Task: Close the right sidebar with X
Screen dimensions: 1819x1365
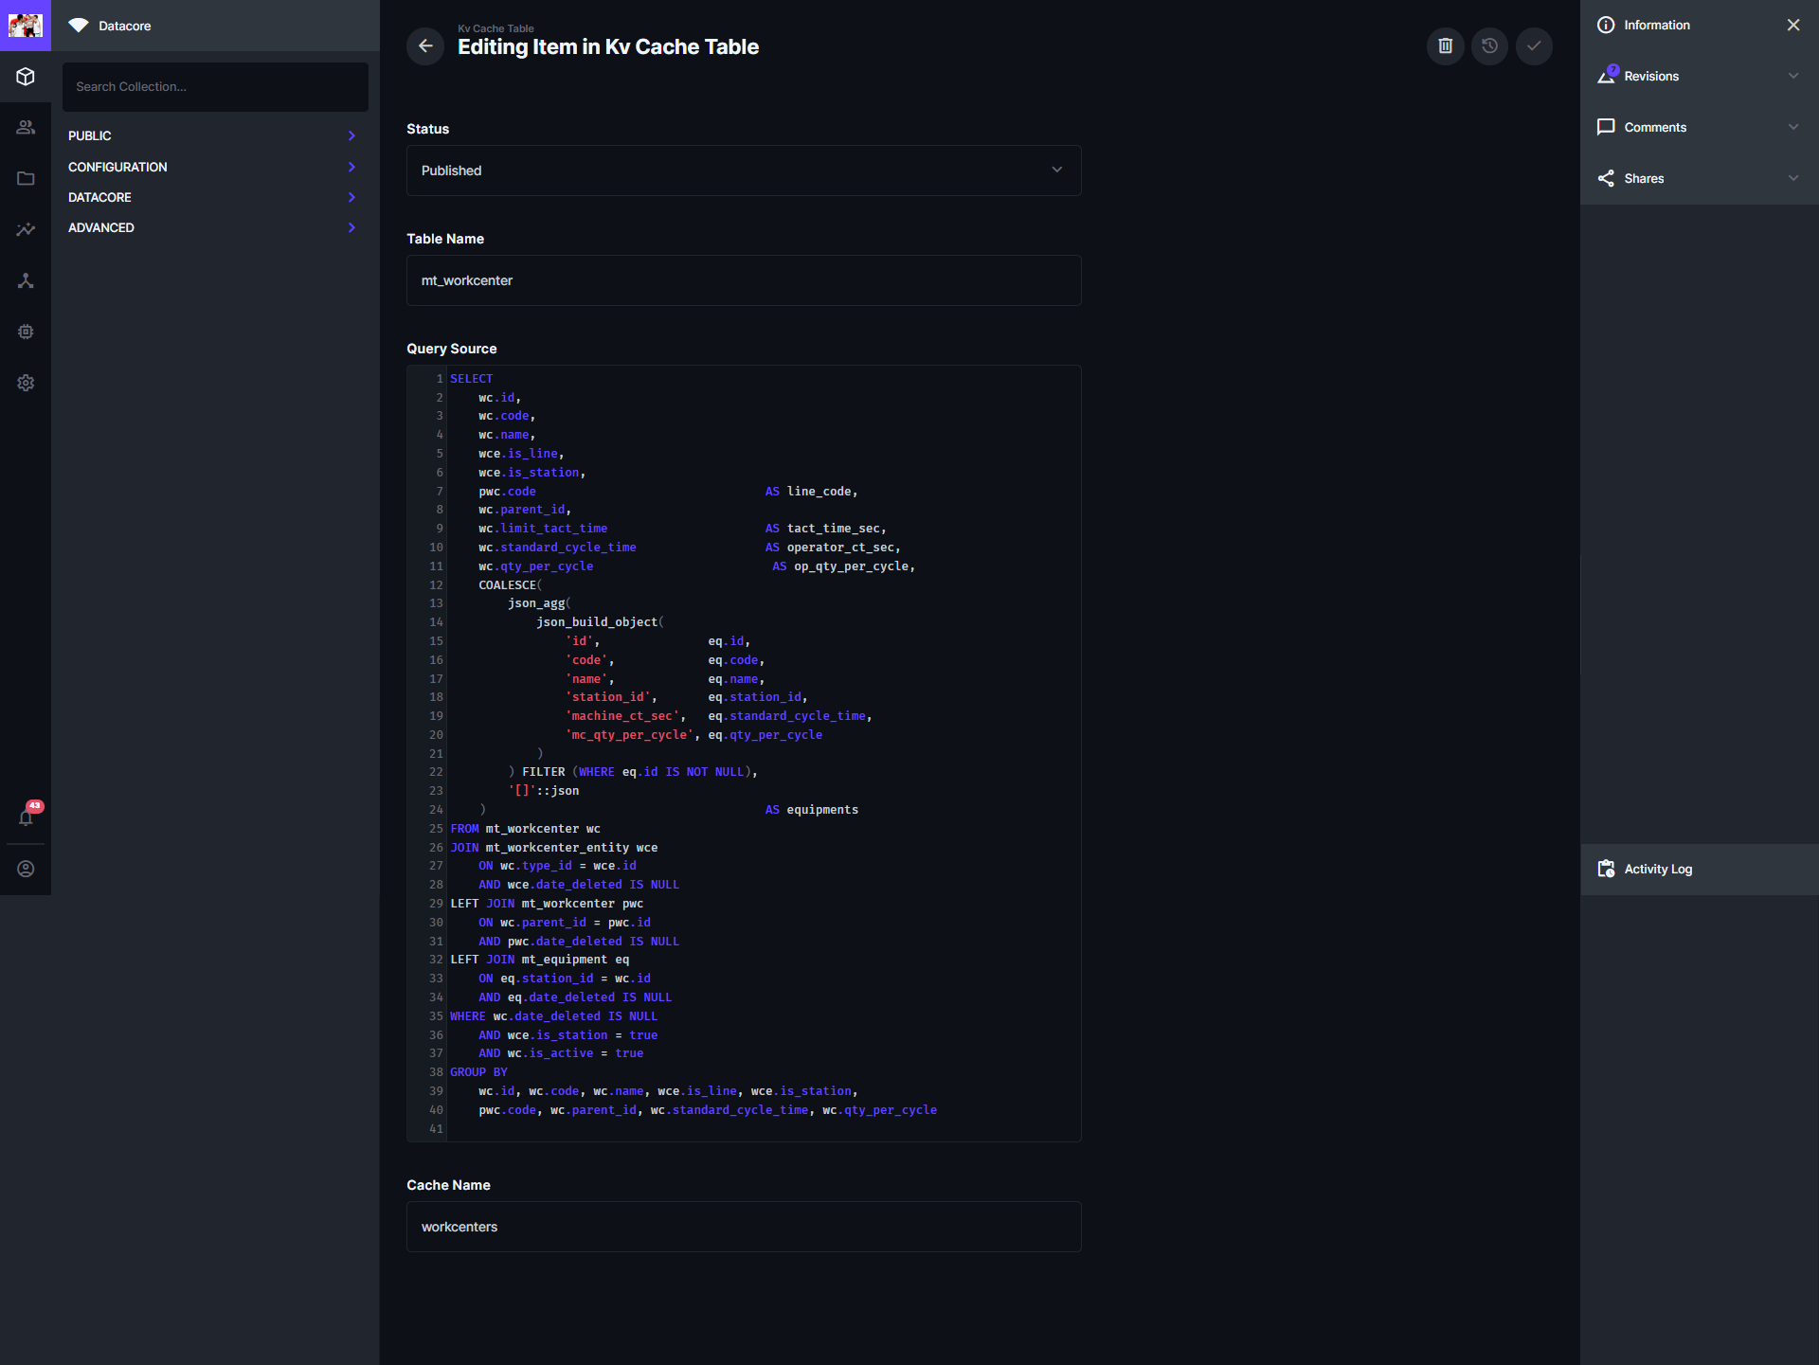Action: tap(1792, 26)
